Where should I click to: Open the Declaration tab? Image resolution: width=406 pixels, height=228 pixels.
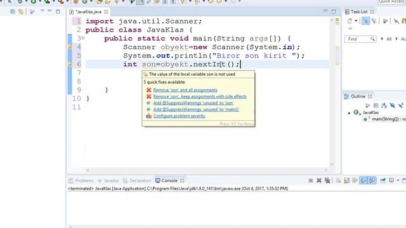[x=140, y=180]
